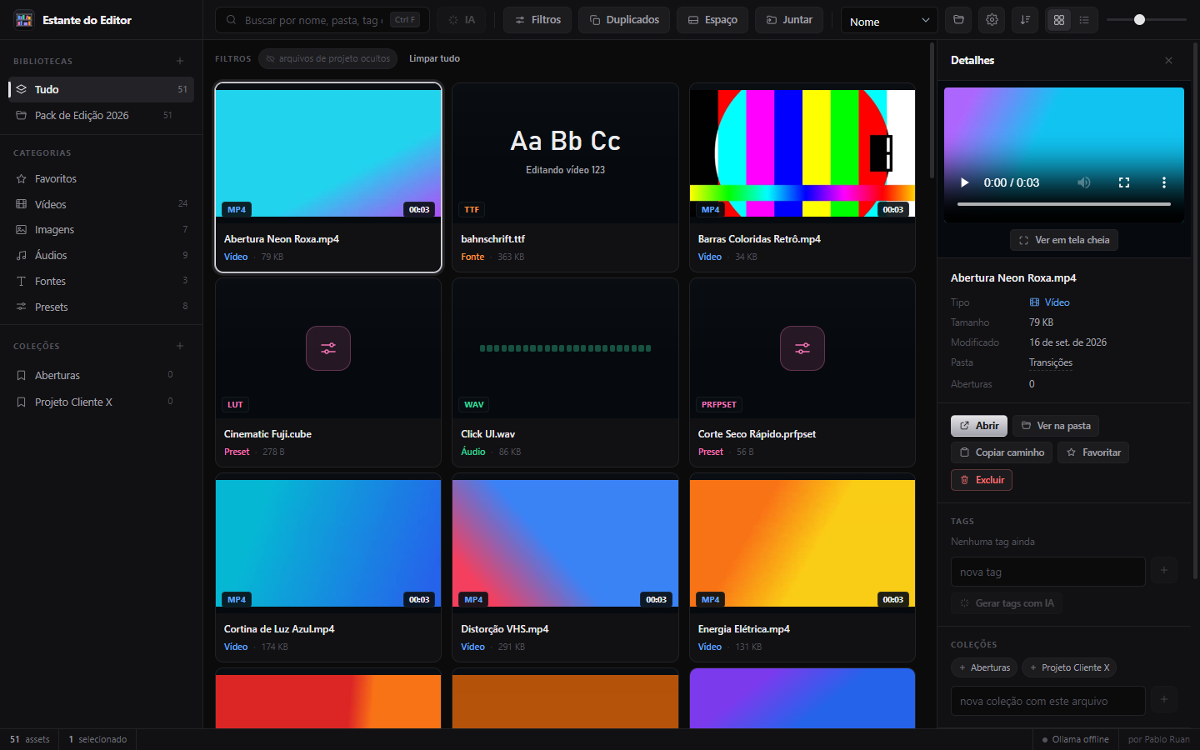Image resolution: width=1200 pixels, height=750 pixels.
Task: Click the IA search toggle button
Action: (462, 20)
